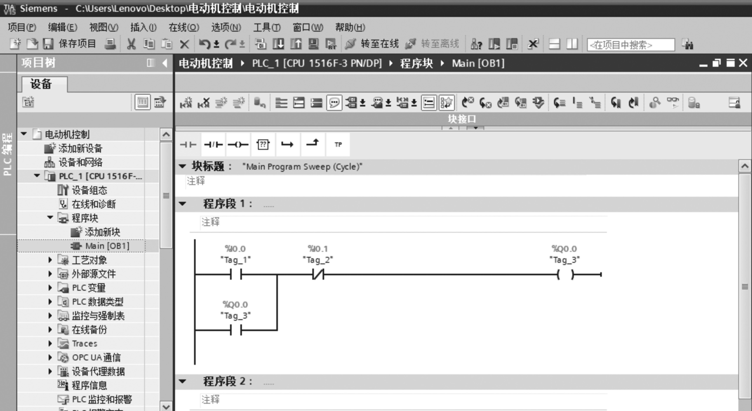Screen dimensions: 752x411
Task: Open 选项(N) menu
Action: click(226, 27)
